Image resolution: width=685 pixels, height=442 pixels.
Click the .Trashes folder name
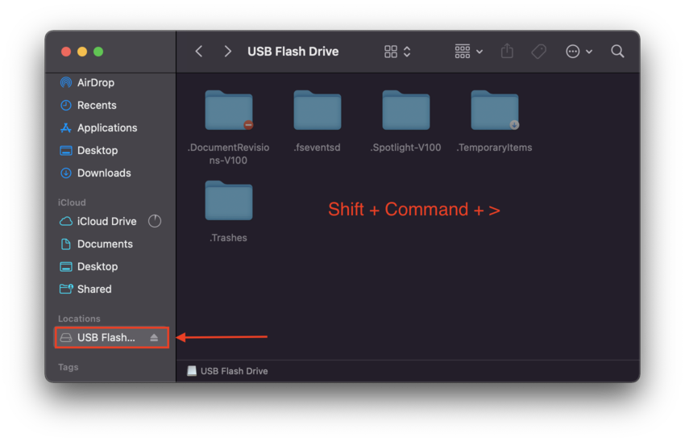pyautogui.click(x=229, y=238)
